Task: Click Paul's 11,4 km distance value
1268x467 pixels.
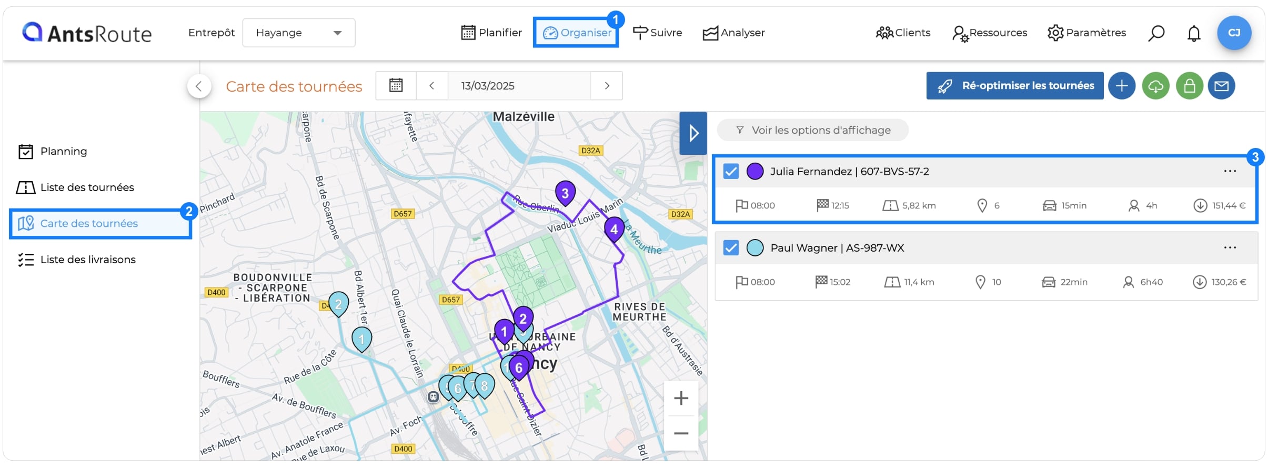Action: 919,282
